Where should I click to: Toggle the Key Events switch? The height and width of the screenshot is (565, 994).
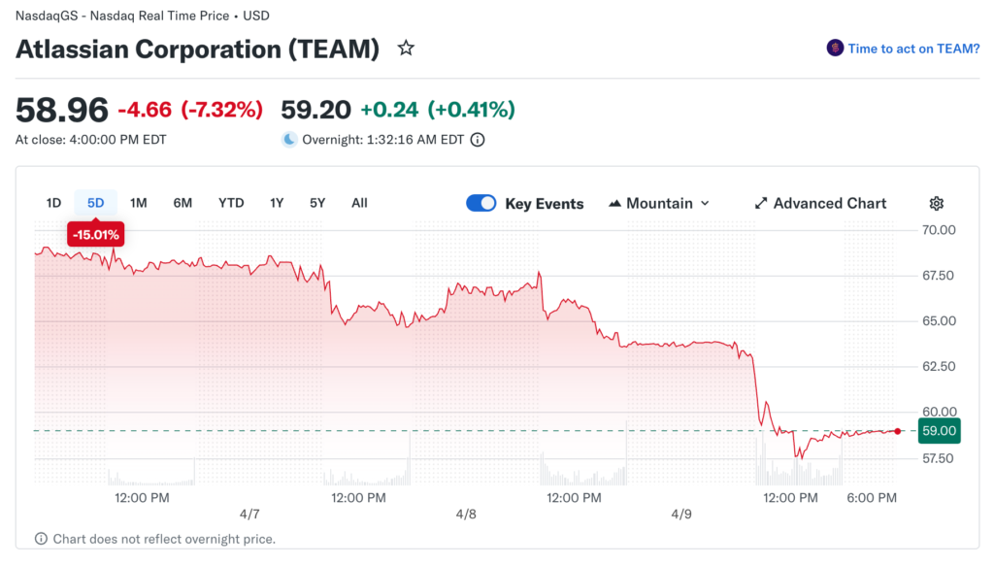pos(481,204)
